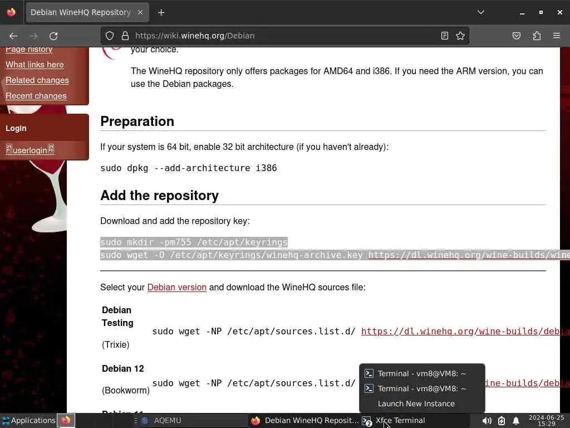Click the Add the repository heading
Screen dimensions: 570x428
tap(160, 196)
